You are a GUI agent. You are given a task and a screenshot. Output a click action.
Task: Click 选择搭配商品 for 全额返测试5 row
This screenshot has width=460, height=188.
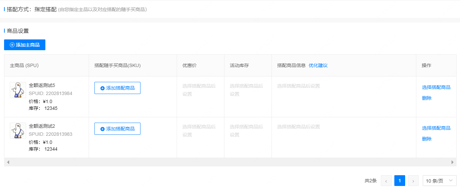click(x=436, y=87)
